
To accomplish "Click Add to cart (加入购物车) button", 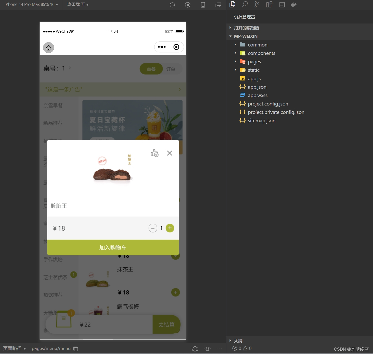I will coord(113,247).
